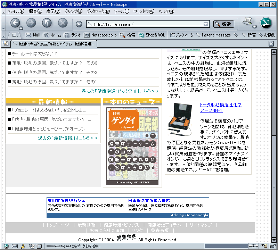Image resolution: width=278 pixels, height=250 pixels.
Task: Click the new tab icon beside the tab
Action: tap(6, 43)
